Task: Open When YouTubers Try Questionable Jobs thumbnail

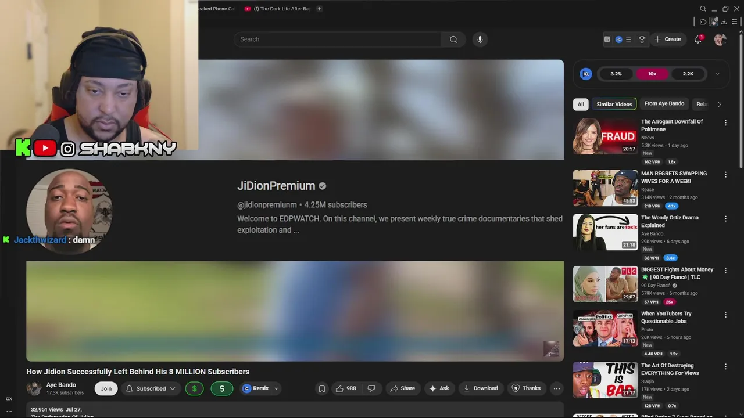Action: (x=605, y=329)
